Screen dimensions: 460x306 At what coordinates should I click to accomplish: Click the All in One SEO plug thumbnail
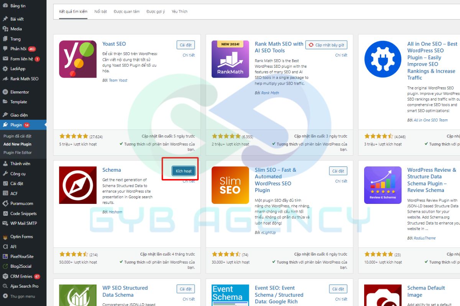383,59
